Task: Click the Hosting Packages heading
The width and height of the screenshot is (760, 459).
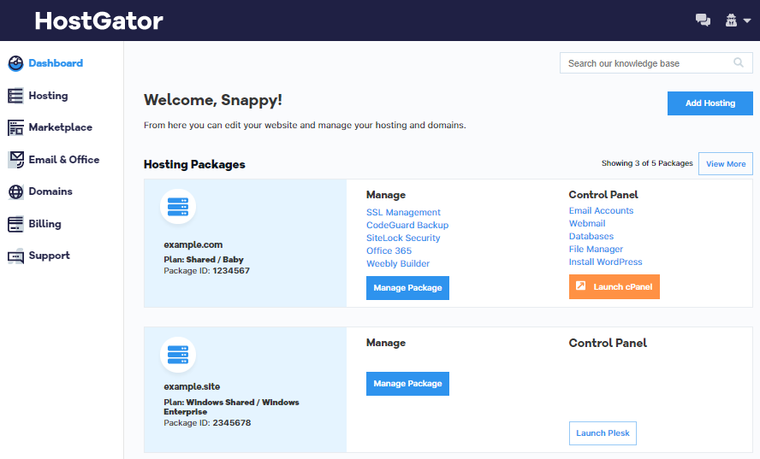Action: (x=194, y=165)
